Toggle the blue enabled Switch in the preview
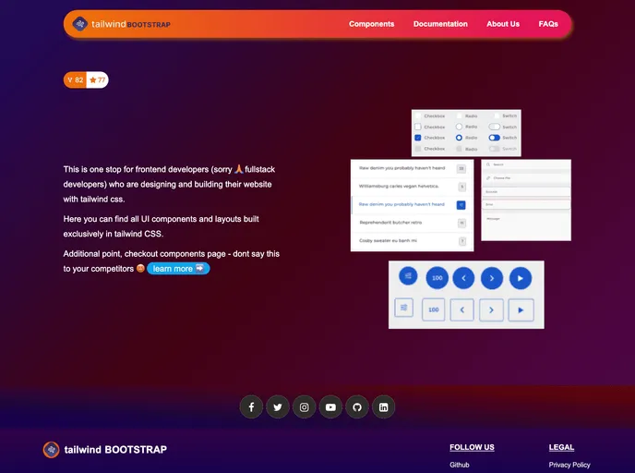 point(494,138)
